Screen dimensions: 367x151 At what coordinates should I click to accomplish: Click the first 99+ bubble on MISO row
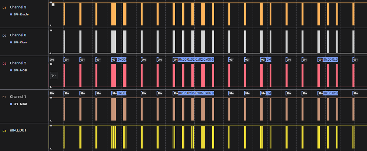(x=52, y=93)
